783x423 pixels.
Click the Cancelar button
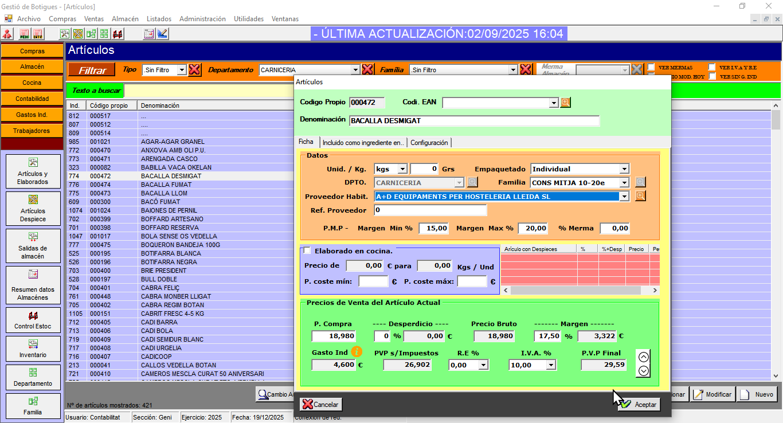321,405
